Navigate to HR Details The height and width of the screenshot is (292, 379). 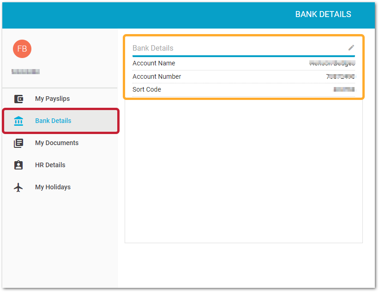(50, 165)
